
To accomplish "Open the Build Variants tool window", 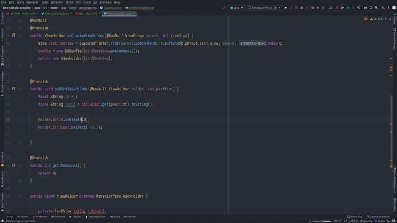I will pos(2,202).
